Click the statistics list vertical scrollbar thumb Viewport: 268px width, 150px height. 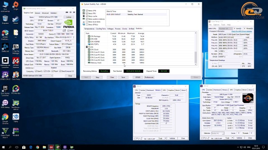click(196, 57)
